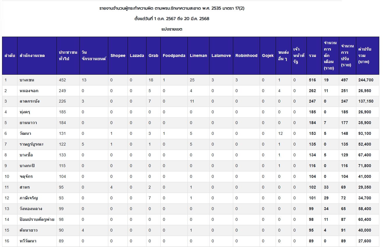
Task: Click total fine value 27,600
Action: (x=365, y=241)
